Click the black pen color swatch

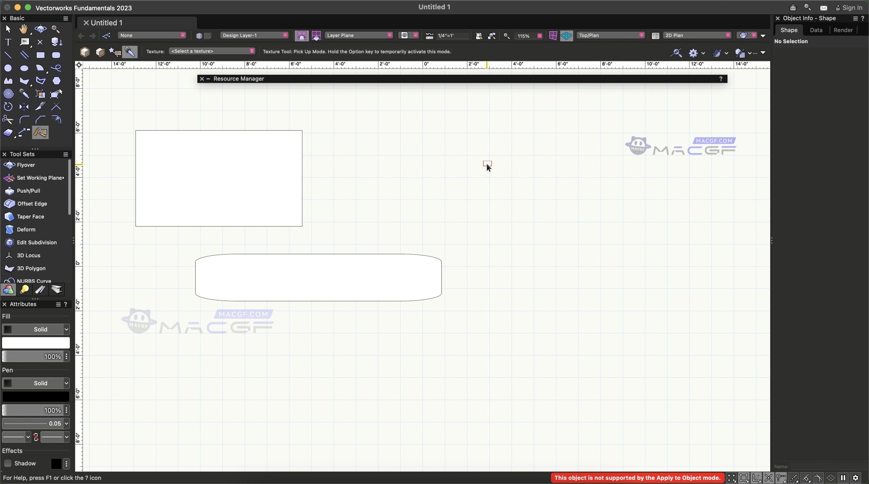click(x=36, y=397)
